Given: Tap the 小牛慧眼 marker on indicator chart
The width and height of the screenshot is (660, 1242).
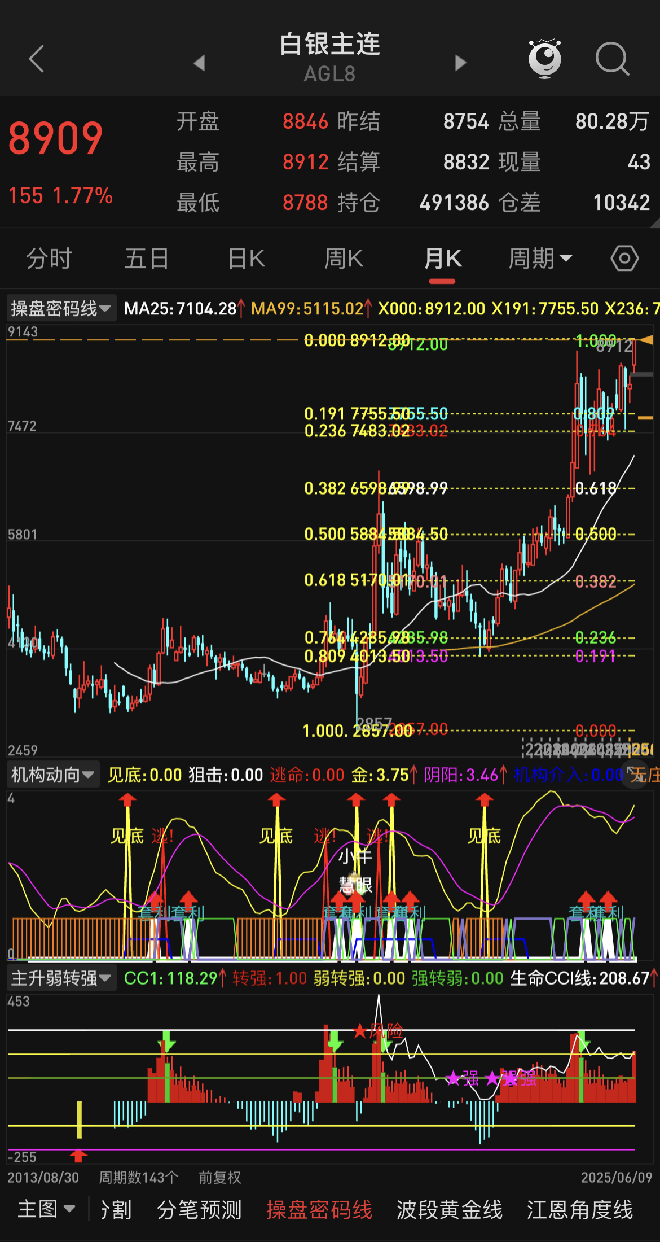Looking at the screenshot, I should (355, 871).
